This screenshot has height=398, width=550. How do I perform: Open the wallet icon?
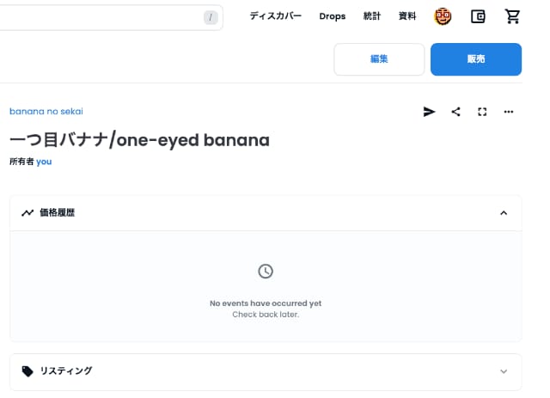(478, 16)
